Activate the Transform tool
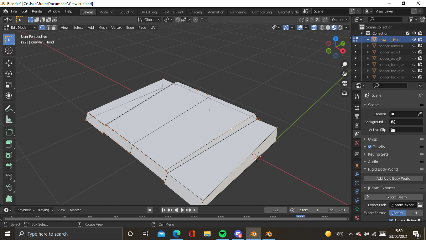The width and height of the screenshot is (426, 240). (x=9, y=96)
